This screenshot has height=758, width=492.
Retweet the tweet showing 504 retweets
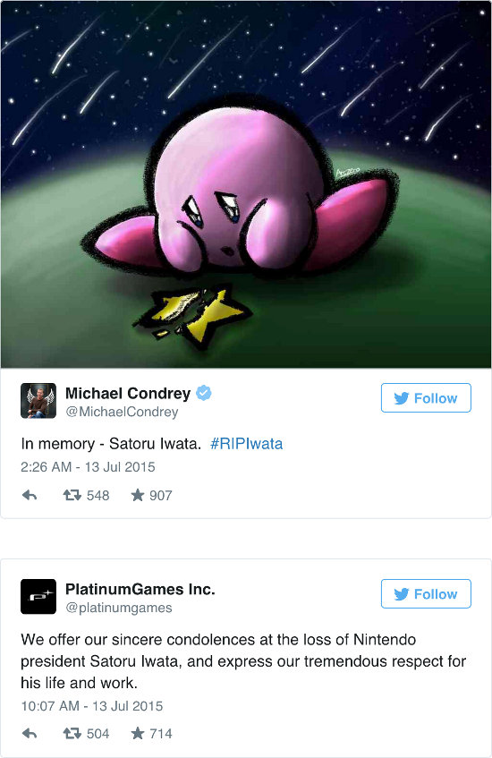72,733
